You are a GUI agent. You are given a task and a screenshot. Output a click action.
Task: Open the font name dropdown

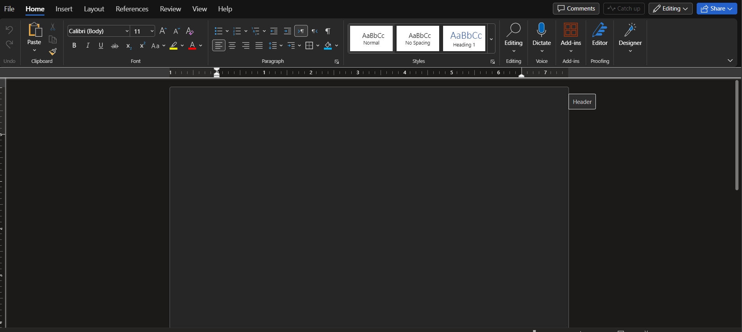pyautogui.click(x=127, y=31)
